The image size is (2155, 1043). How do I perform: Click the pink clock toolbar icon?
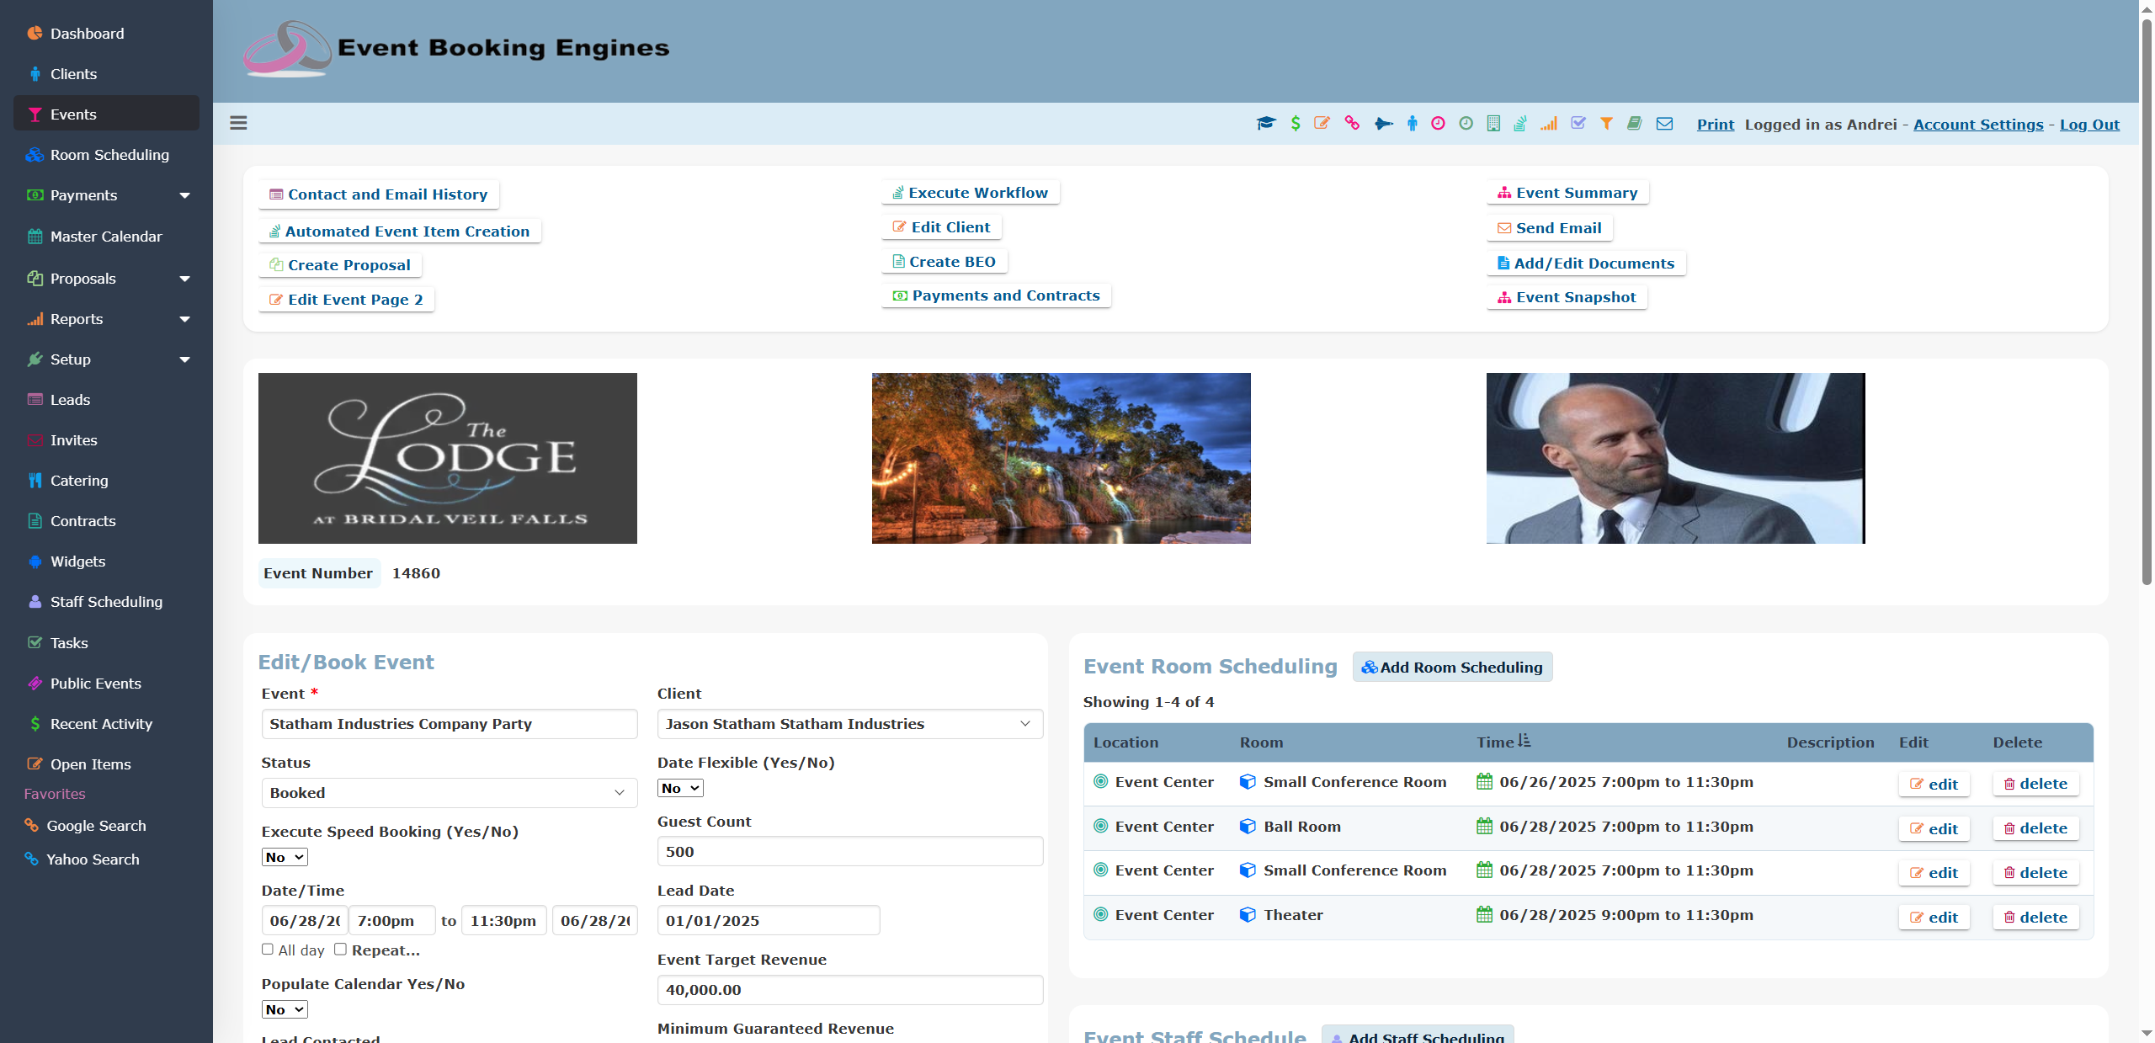pyautogui.click(x=1438, y=124)
